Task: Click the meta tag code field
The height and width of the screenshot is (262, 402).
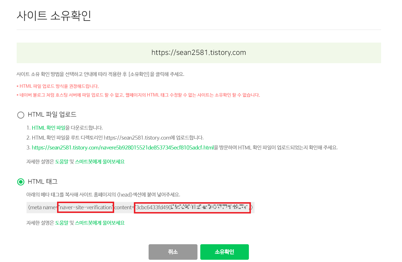Action: (140, 208)
